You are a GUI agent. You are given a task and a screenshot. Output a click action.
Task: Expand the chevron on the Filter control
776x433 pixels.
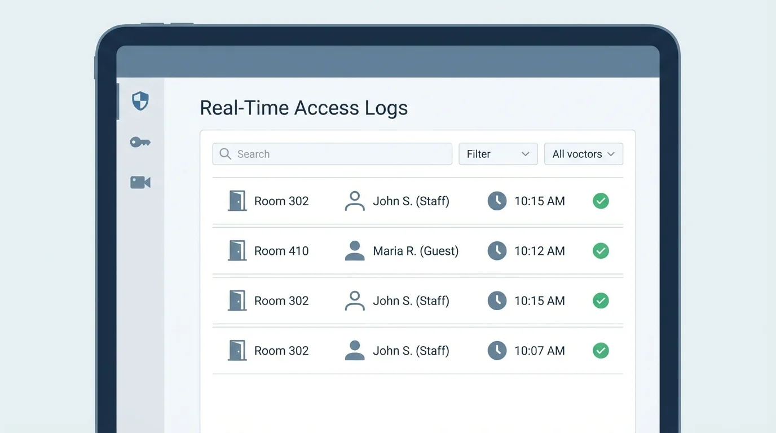coord(525,153)
